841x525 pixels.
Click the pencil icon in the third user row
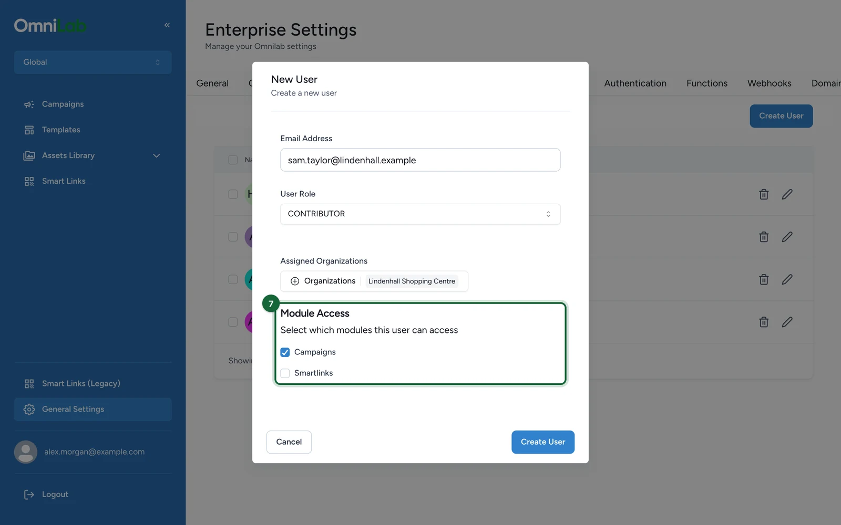(x=787, y=279)
